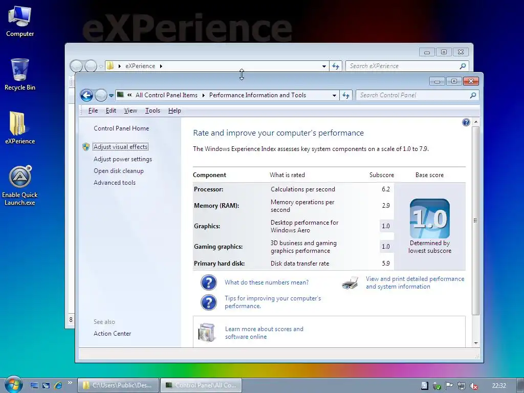The width and height of the screenshot is (524, 393).
Task: Click the Control Panel address bar icon
Action: click(120, 95)
